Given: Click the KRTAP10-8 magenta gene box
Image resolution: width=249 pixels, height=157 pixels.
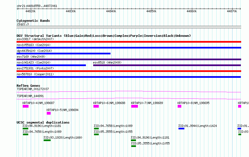Looking at the screenshot, I should 179,106.
